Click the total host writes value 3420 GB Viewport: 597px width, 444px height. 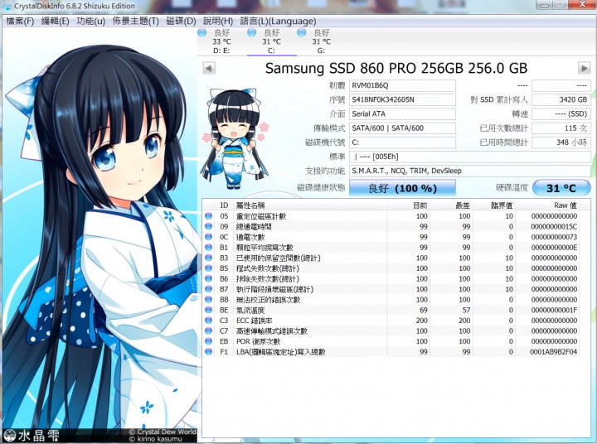561,99
